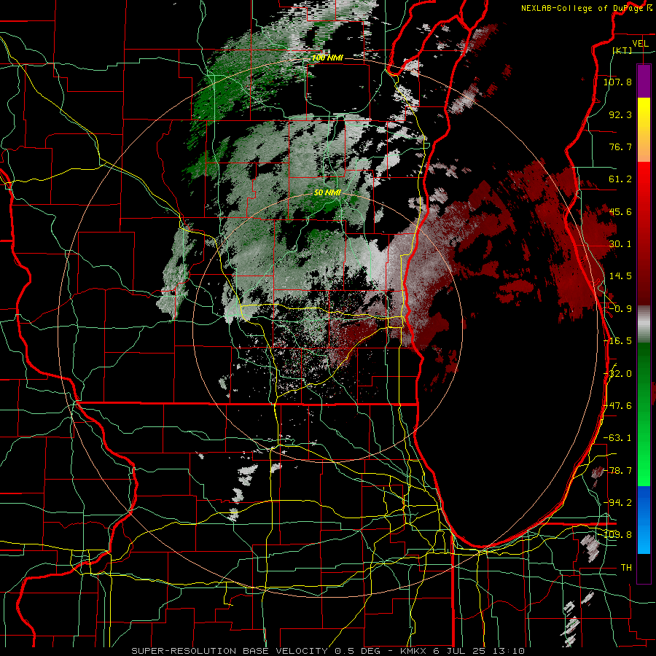656x656 pixels.
Task: Click the [KT] units label
Action: click(x=622, y=50)
